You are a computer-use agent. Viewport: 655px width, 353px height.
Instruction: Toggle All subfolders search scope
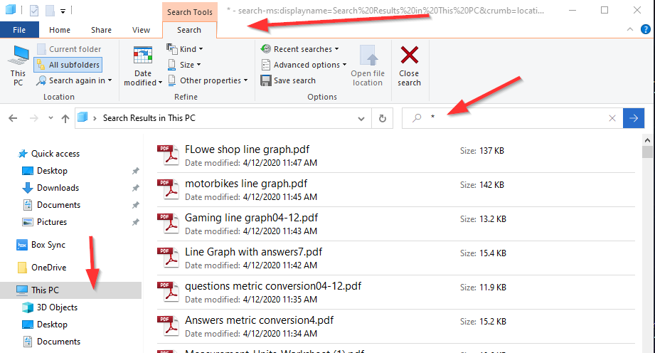tap(68, 65)
